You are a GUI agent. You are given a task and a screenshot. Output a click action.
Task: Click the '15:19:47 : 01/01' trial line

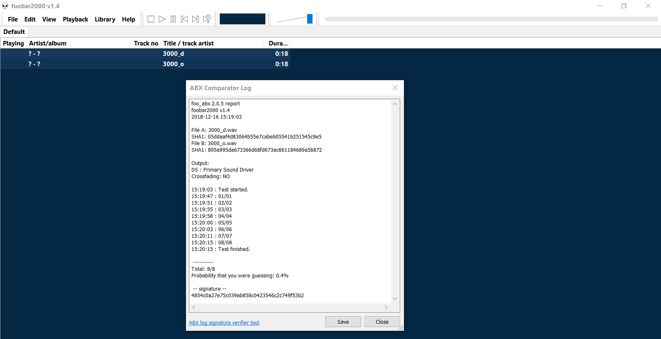click(x=212, y=196)
